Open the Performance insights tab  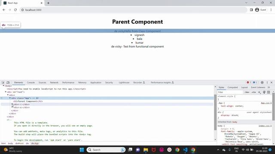(162, 83)
